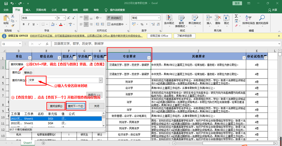Click the 查找全部 button
Screen dimensions: 282x146
56,106
